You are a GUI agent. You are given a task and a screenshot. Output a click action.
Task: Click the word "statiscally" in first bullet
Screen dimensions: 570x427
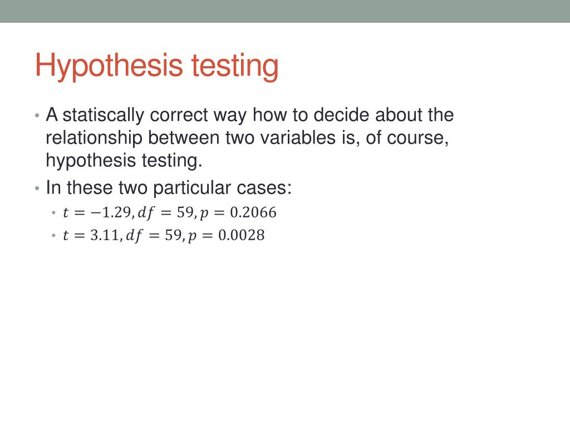click(103, 116)
